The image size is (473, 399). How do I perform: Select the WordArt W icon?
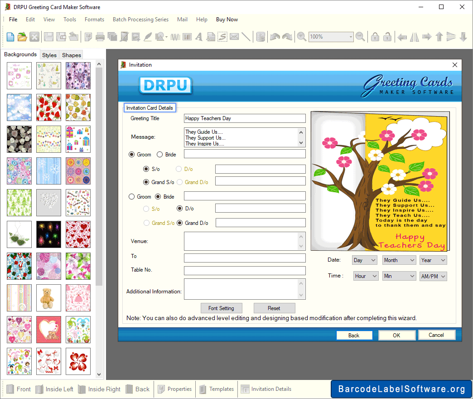[175, 37]
